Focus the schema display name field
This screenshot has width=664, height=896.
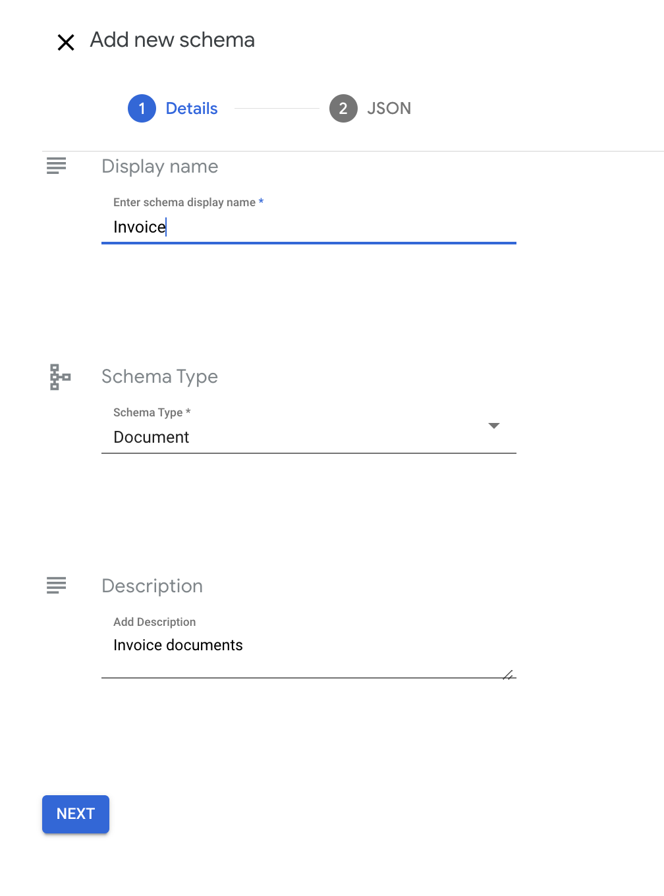click(308, 227)
